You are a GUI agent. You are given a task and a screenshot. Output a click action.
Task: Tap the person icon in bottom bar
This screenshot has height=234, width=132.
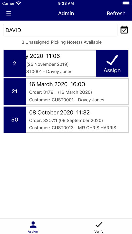(x=33, y=225)
